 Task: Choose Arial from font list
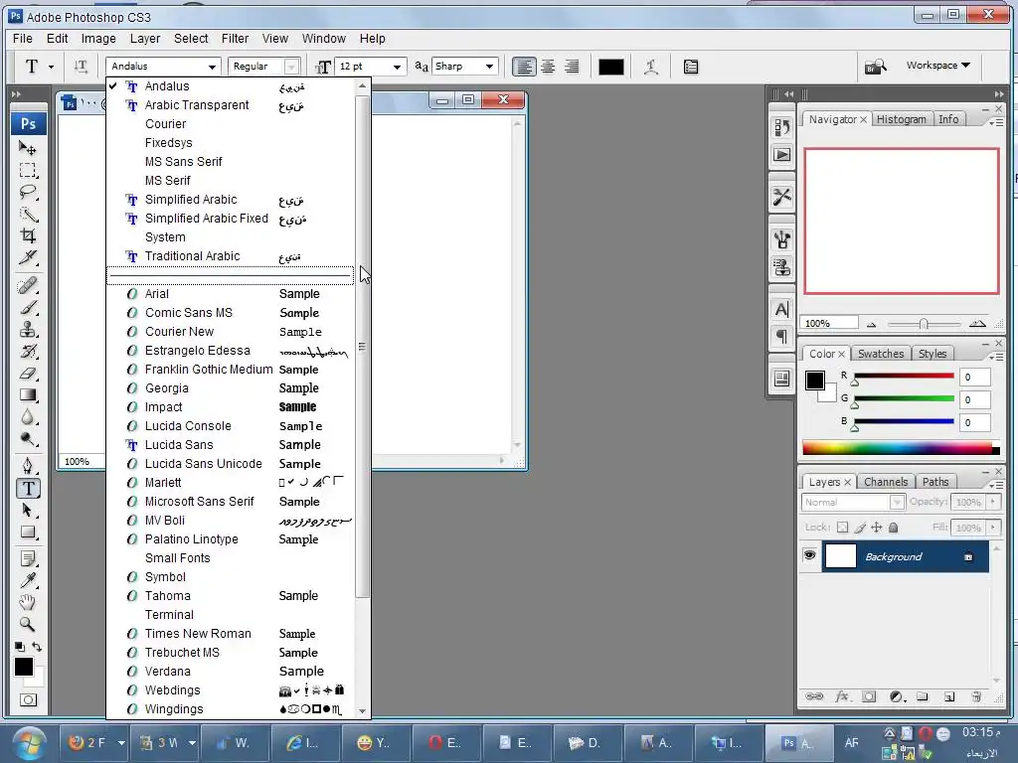231,294
